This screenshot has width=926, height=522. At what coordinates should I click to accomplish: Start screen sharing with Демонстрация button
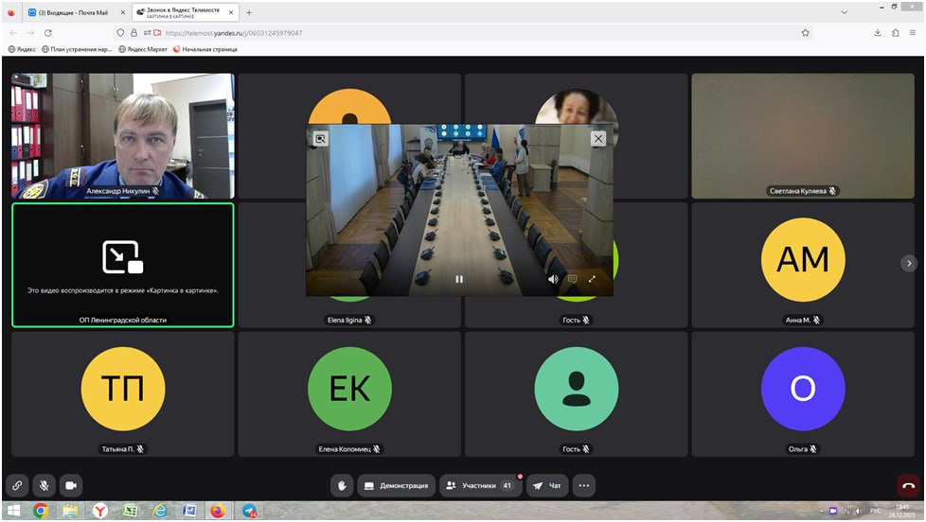[396, 486]
